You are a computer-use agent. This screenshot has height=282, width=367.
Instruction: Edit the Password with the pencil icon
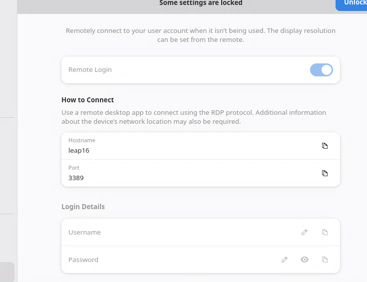tap(285, 260)
